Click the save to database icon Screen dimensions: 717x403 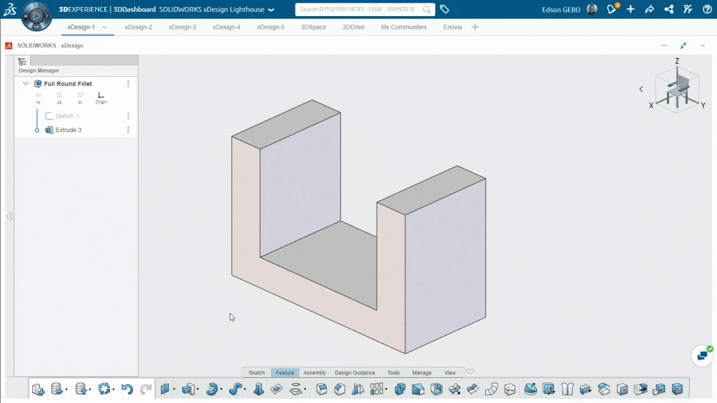click(81, 389)
